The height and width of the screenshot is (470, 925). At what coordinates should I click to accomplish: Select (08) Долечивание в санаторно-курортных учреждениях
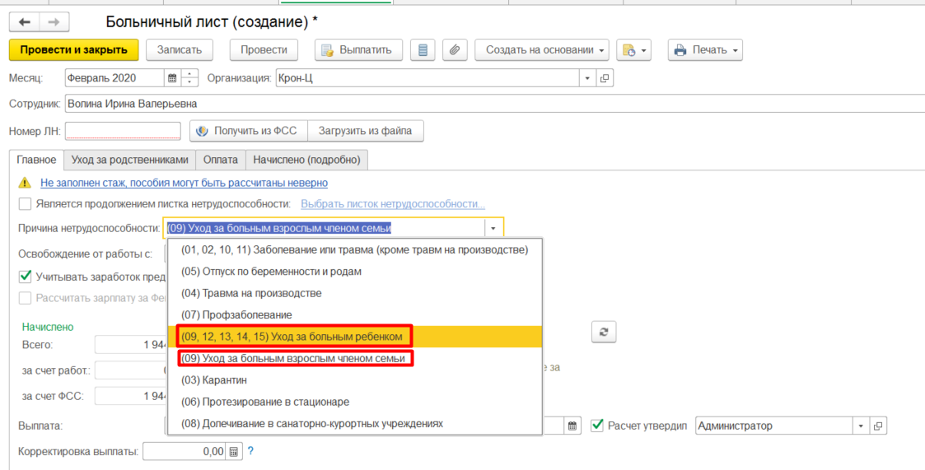(354, 423)
